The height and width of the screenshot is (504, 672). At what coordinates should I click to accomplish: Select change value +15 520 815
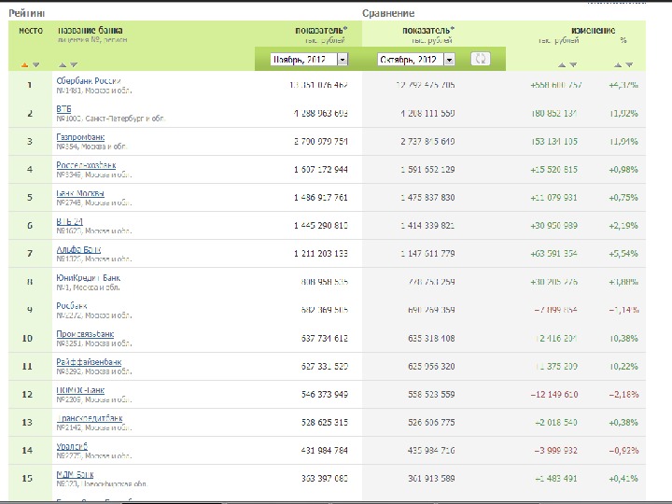click(x=553, y=170)
